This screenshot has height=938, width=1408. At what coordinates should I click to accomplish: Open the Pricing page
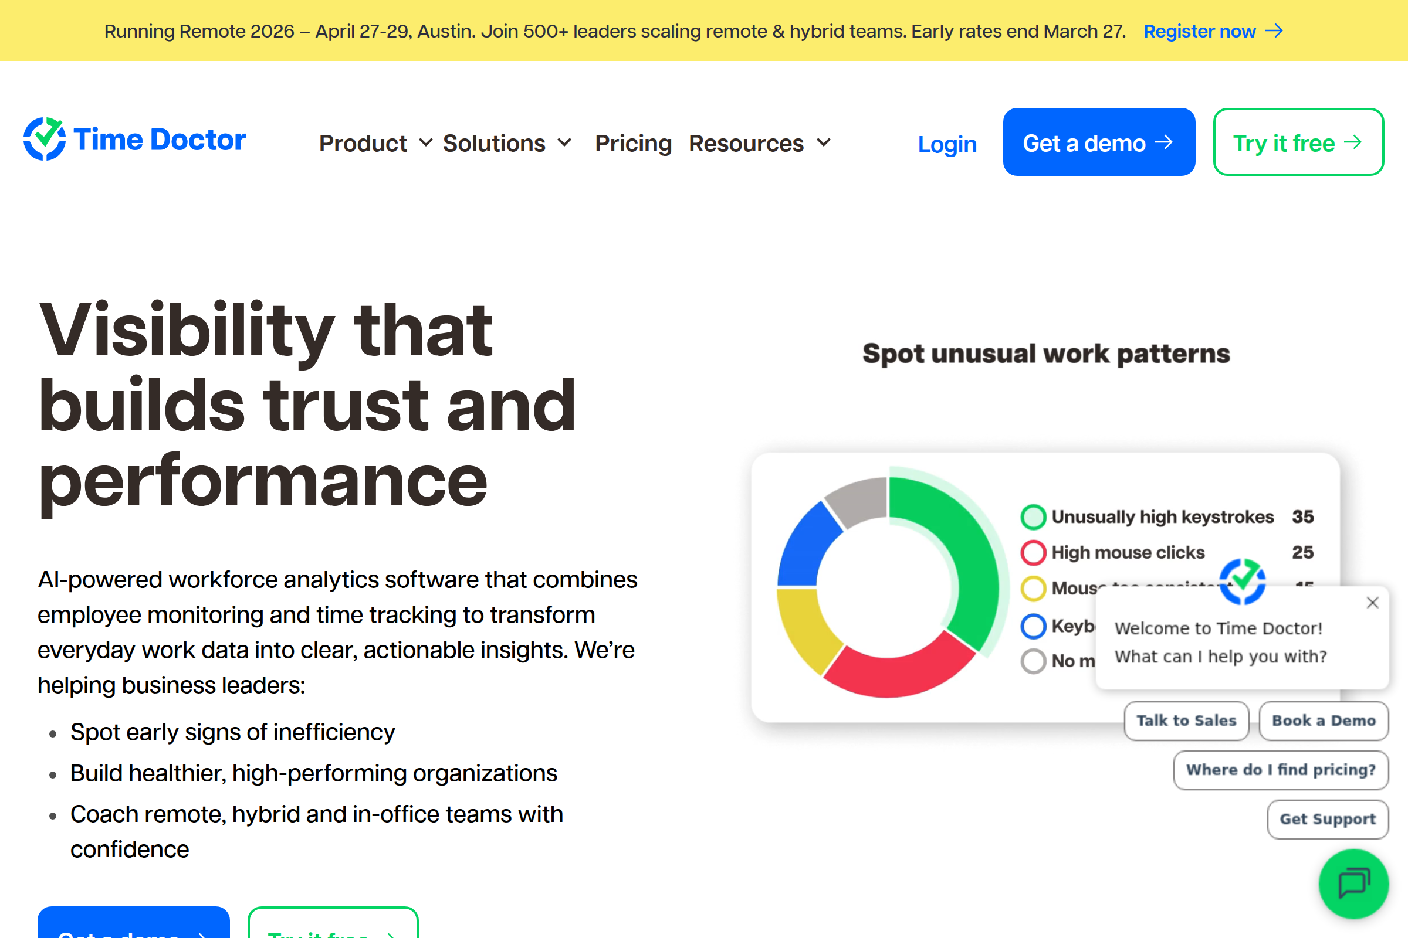pos(633,143)
